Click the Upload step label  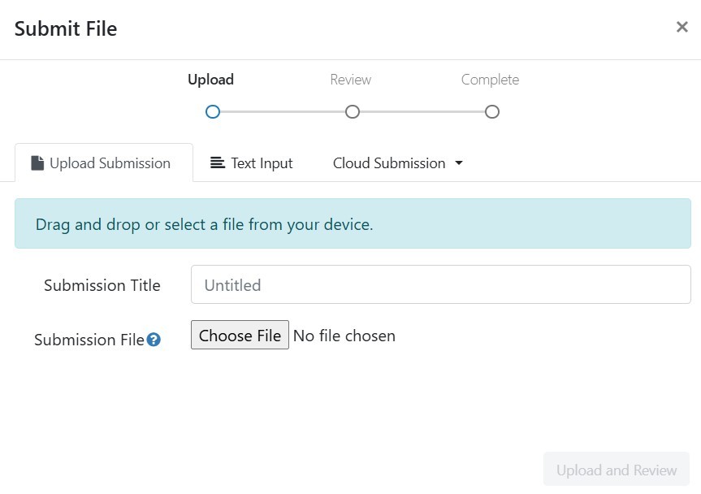210,80
